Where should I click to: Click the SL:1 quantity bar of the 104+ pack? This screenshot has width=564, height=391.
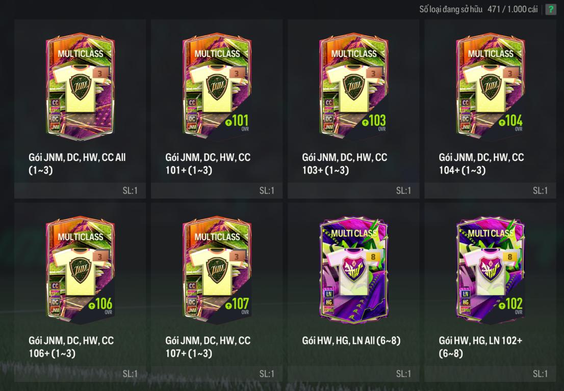[x=490, y=190]
